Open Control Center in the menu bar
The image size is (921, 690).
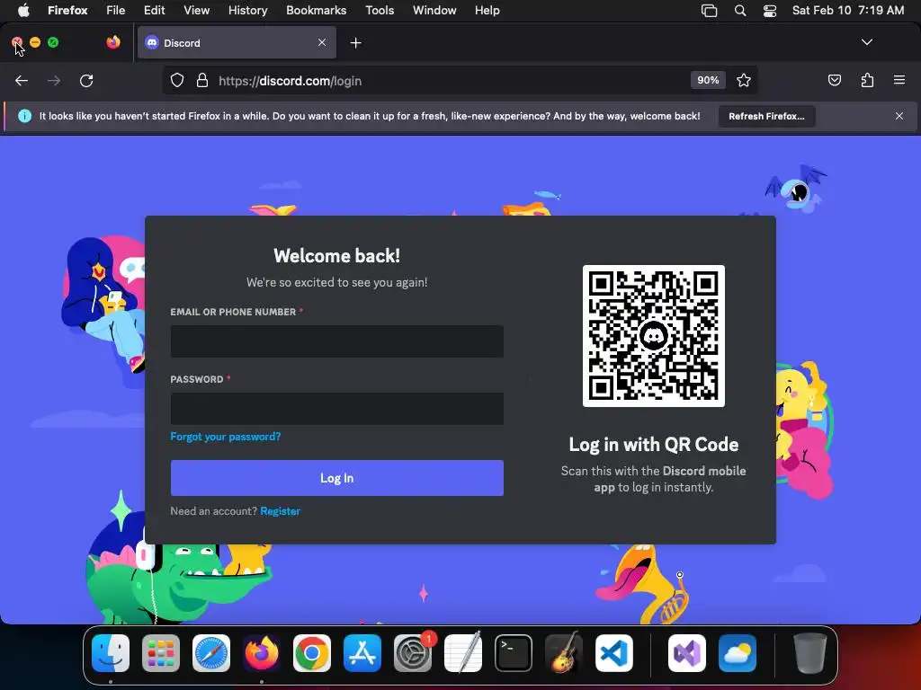tap(770, 10)
